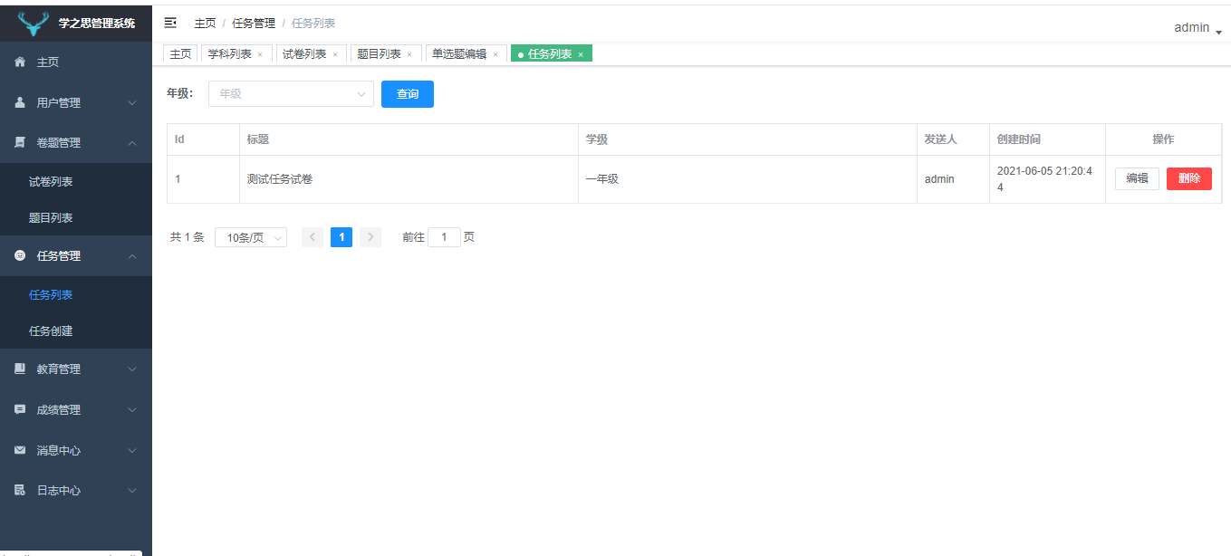The width and height of the screenshot is (1231, 556).
Task: Open 题目列表 in the sidebar
Action: pyautogui.click(x=76, y=217)
